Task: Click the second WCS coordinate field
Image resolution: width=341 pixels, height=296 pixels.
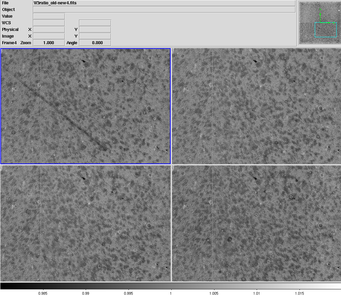Action: (x=95, y=23)
